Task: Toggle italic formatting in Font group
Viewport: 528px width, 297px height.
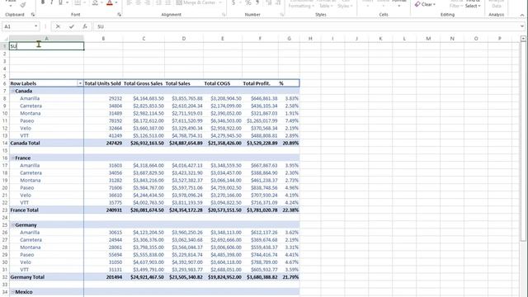Action: (x=51, y=2)
